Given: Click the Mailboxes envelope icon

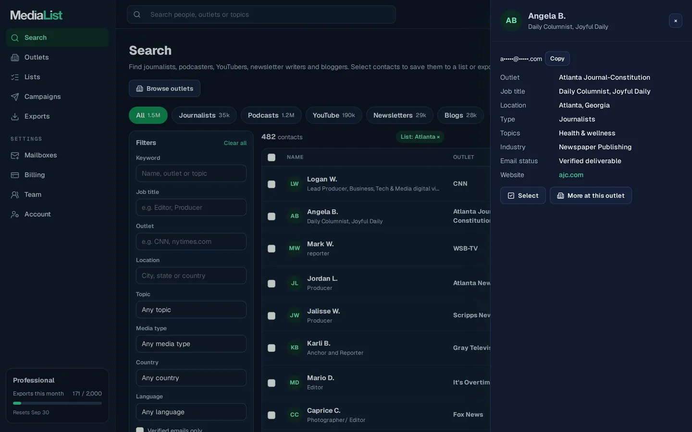Looking at the screenshot, I should 15,156.
